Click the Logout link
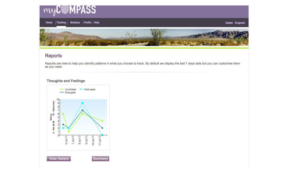 coord(240,23)
